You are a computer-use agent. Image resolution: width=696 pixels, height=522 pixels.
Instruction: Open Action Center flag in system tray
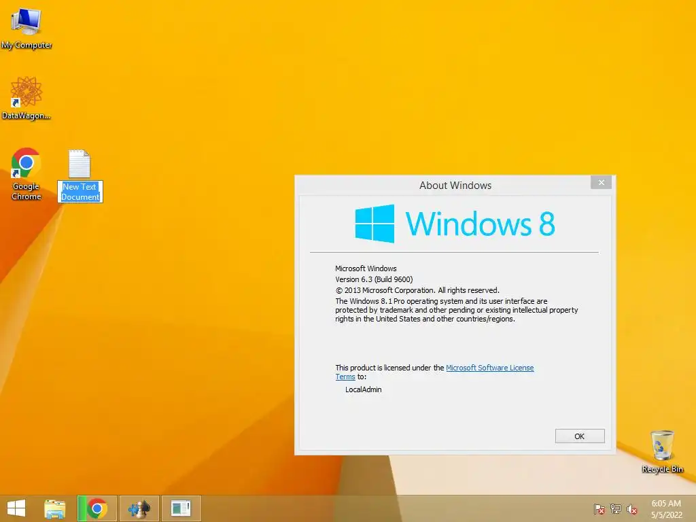pyautogui.click(x=599, y=509)
